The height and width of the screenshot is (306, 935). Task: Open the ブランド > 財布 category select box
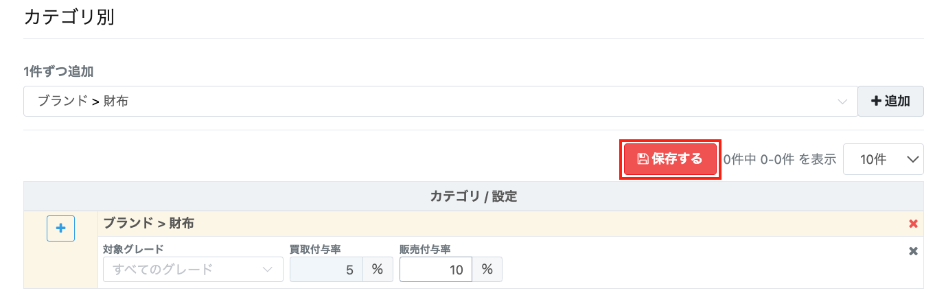click(x=441, y=102)
